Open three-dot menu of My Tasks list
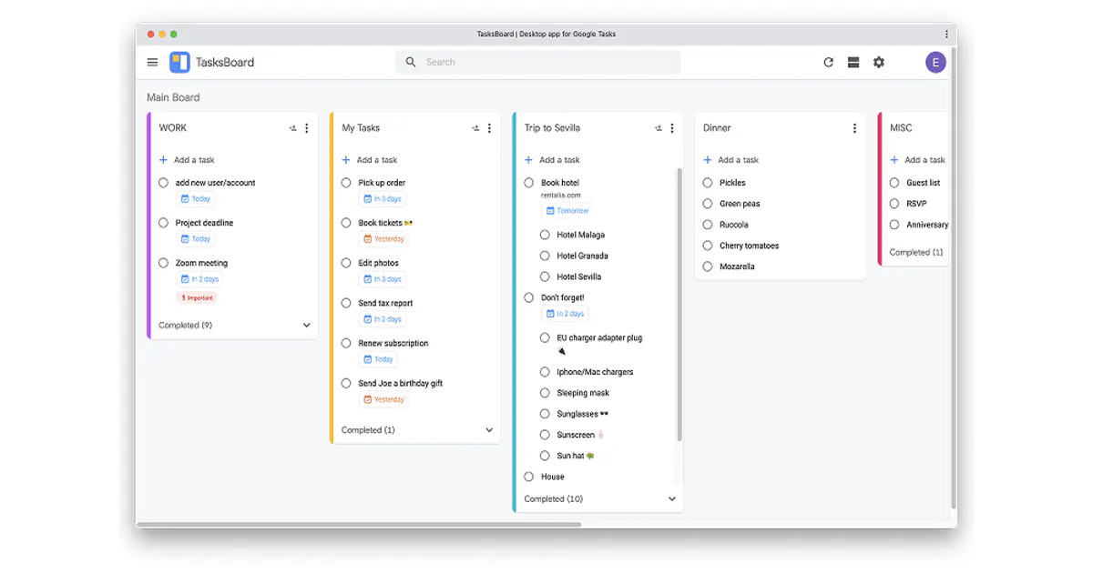Screen dimensions: 1093x573 [490, 128]
